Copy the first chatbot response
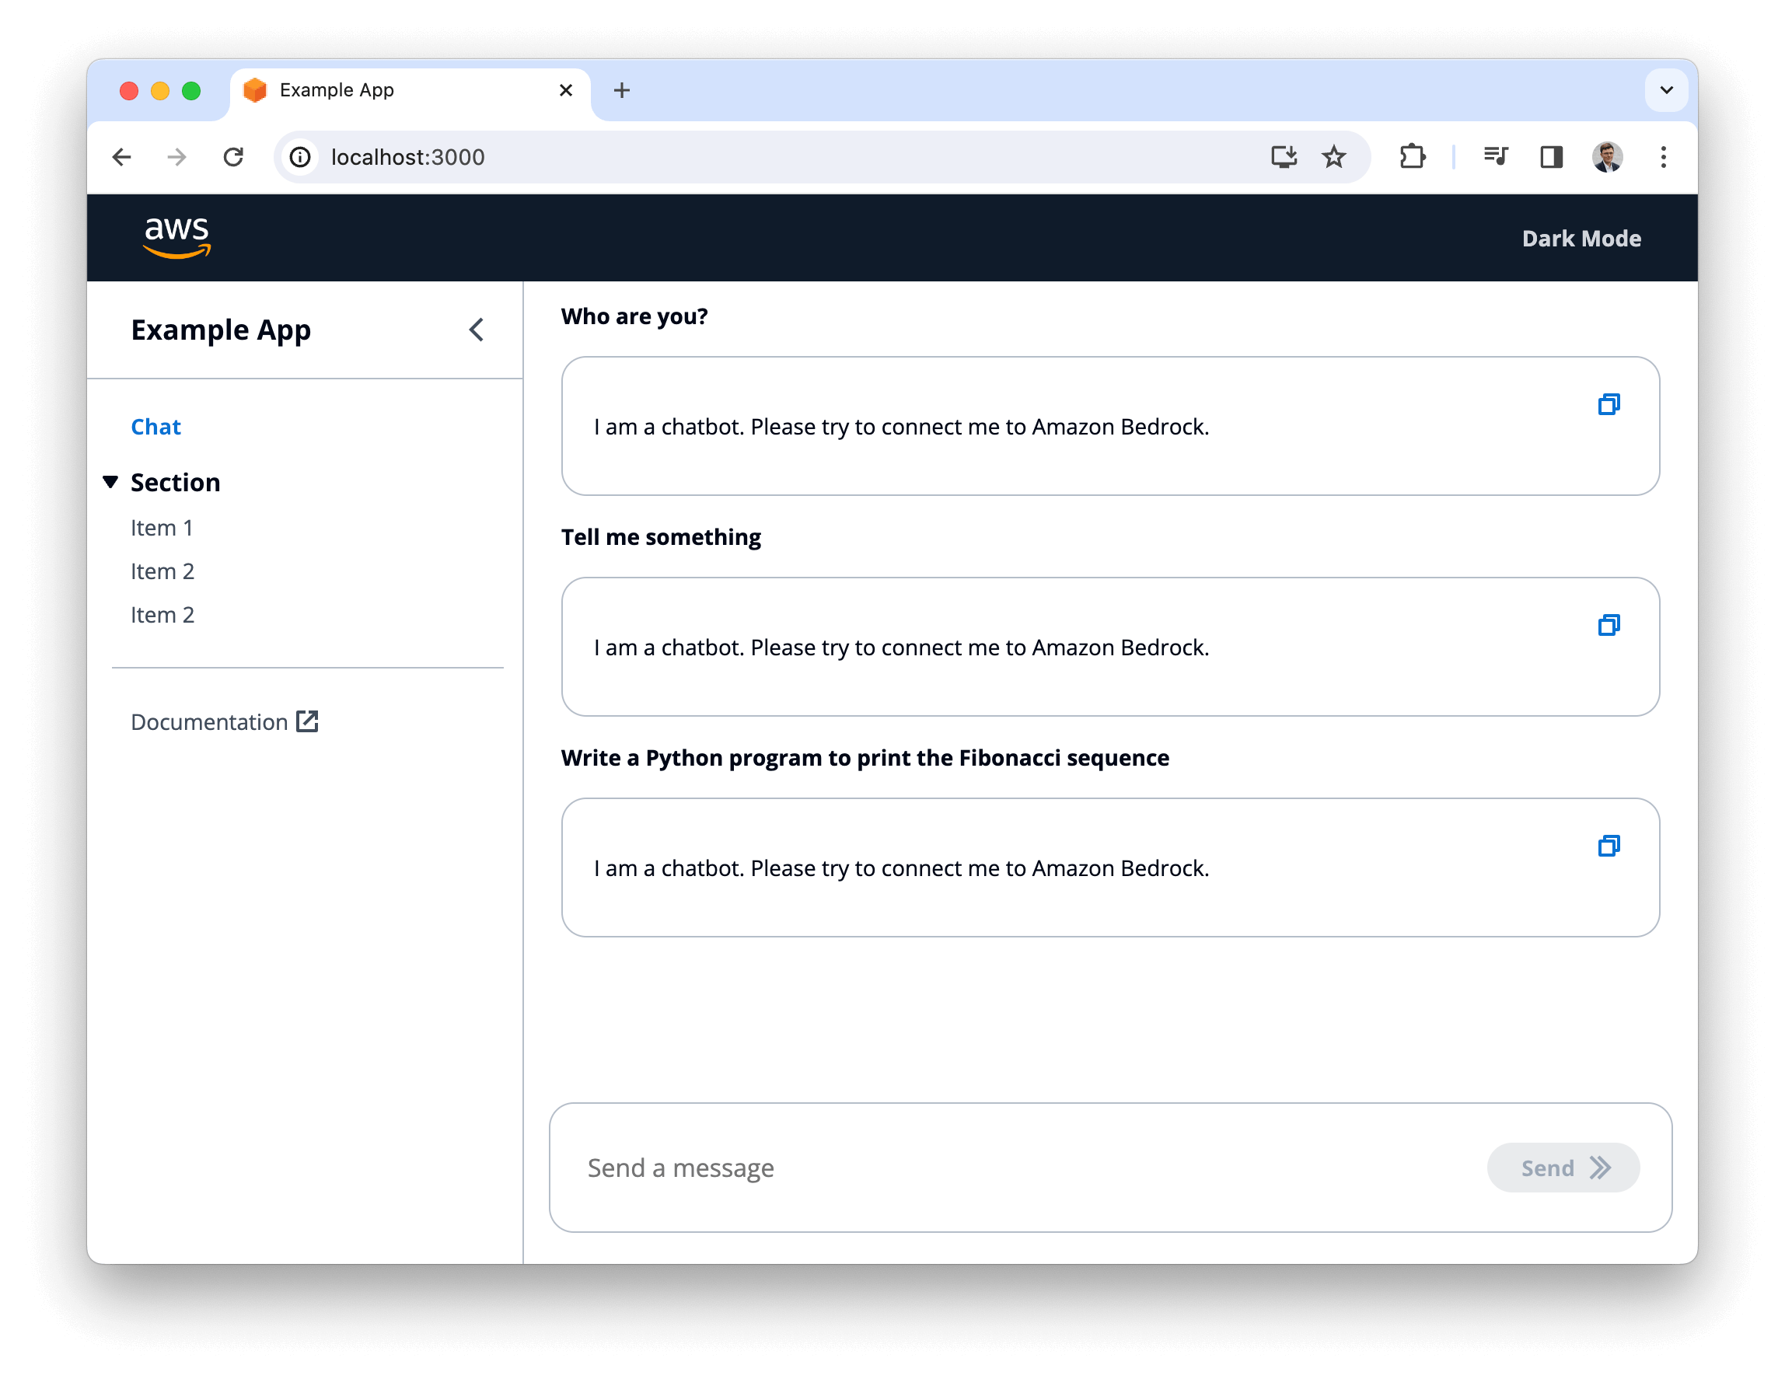The height and width of the screenshot is (1379, 1785). click(x=1609, y=405)
